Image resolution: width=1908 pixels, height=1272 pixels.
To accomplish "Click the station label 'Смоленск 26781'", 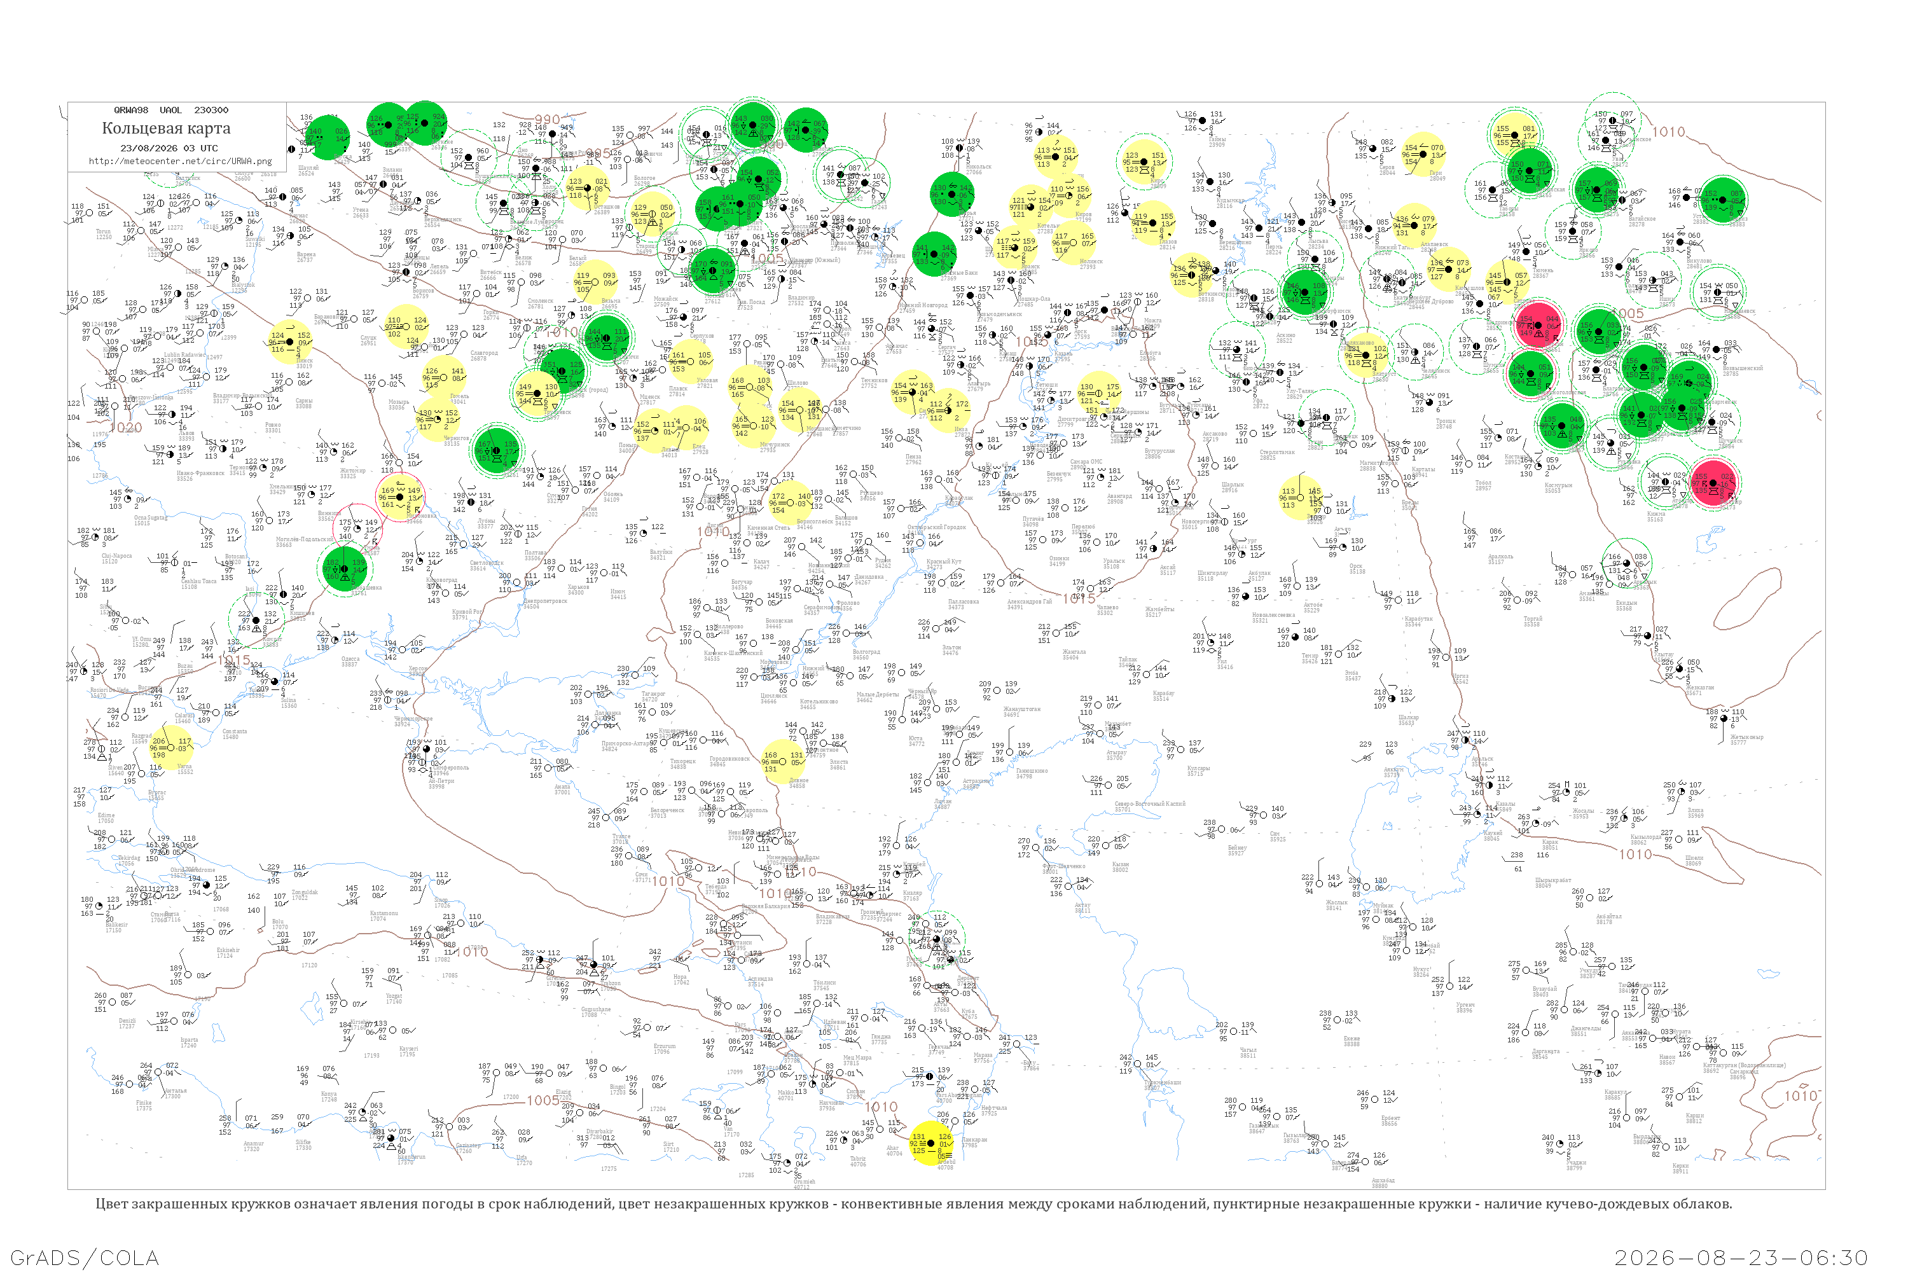I will point(540,303).
